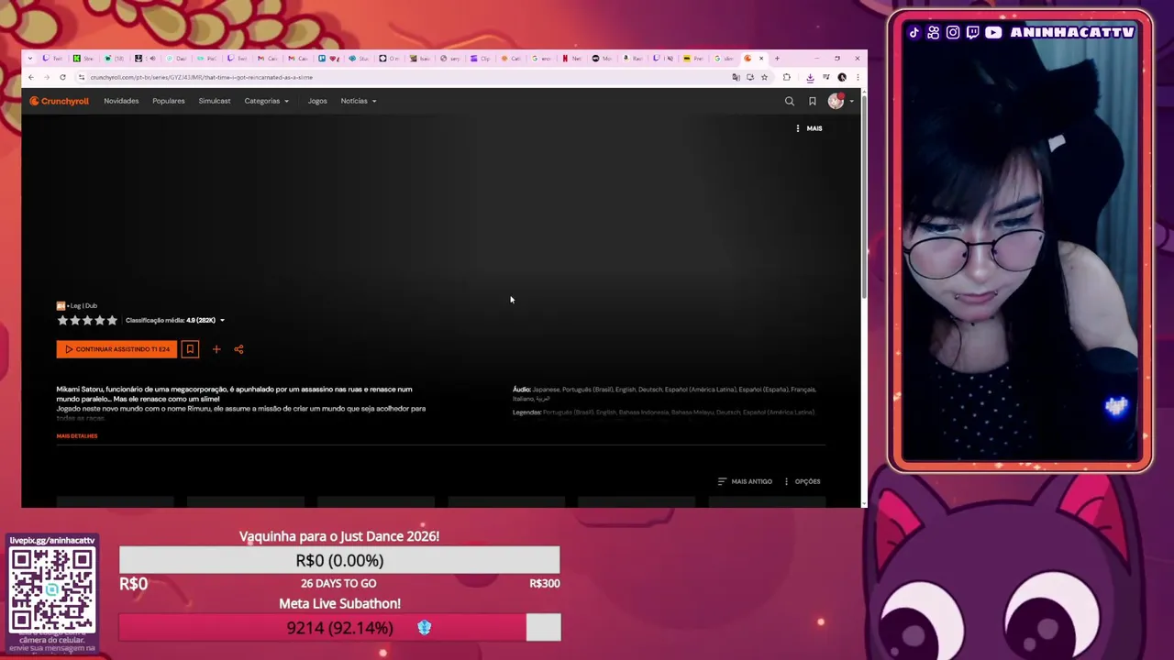Open Simulcast in the nav bar

215,101
